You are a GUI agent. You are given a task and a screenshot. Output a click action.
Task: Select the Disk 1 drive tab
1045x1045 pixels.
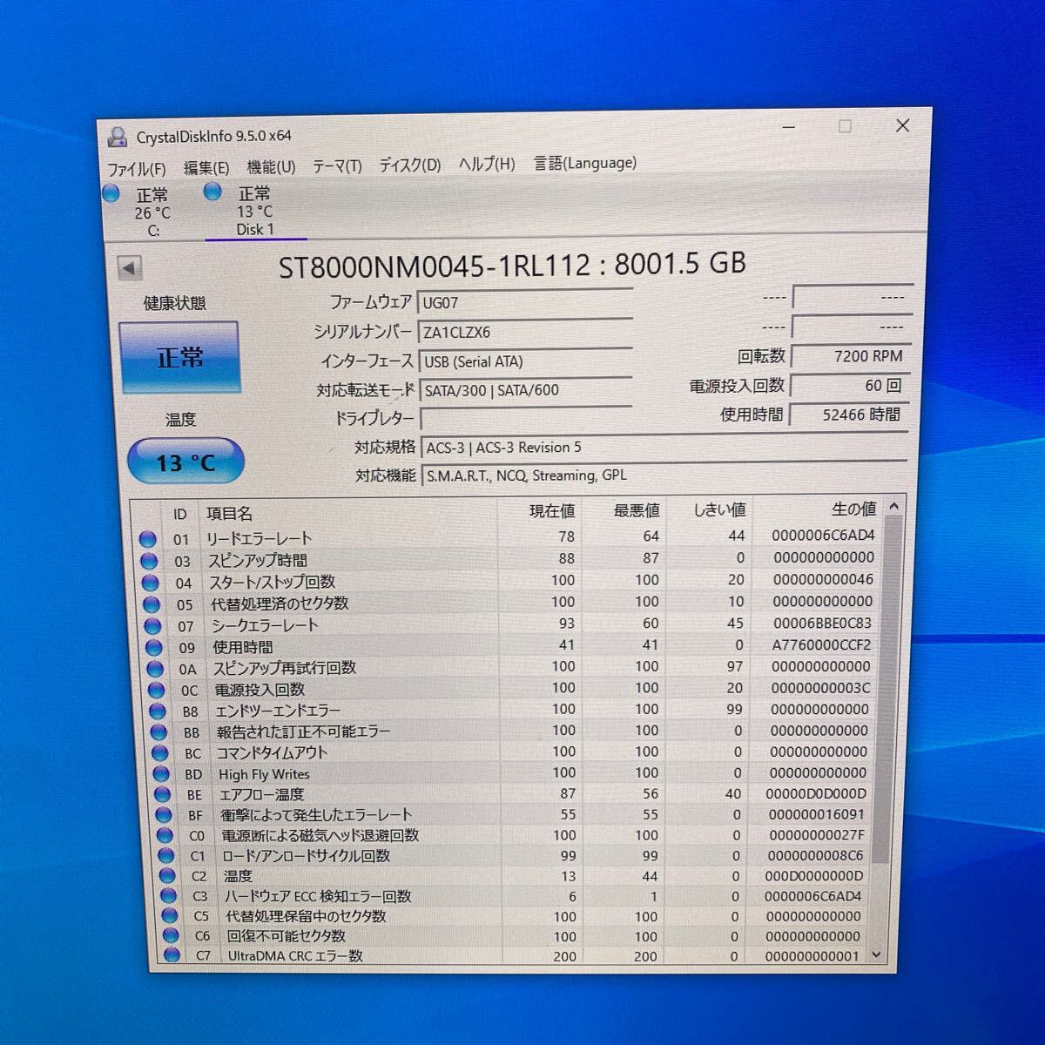[x=254, y=211]
